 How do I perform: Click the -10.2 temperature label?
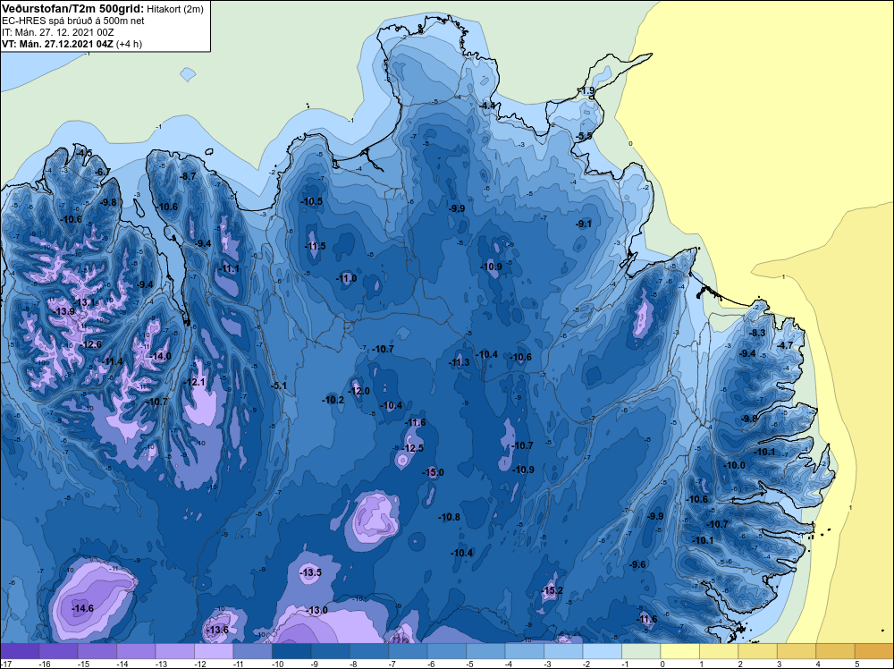coord(333,400)
